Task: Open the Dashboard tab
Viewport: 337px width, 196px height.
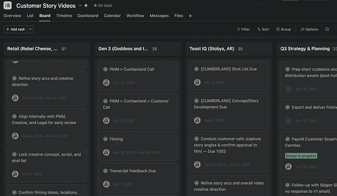Action: pyautogui.click(x=88, y=16)
